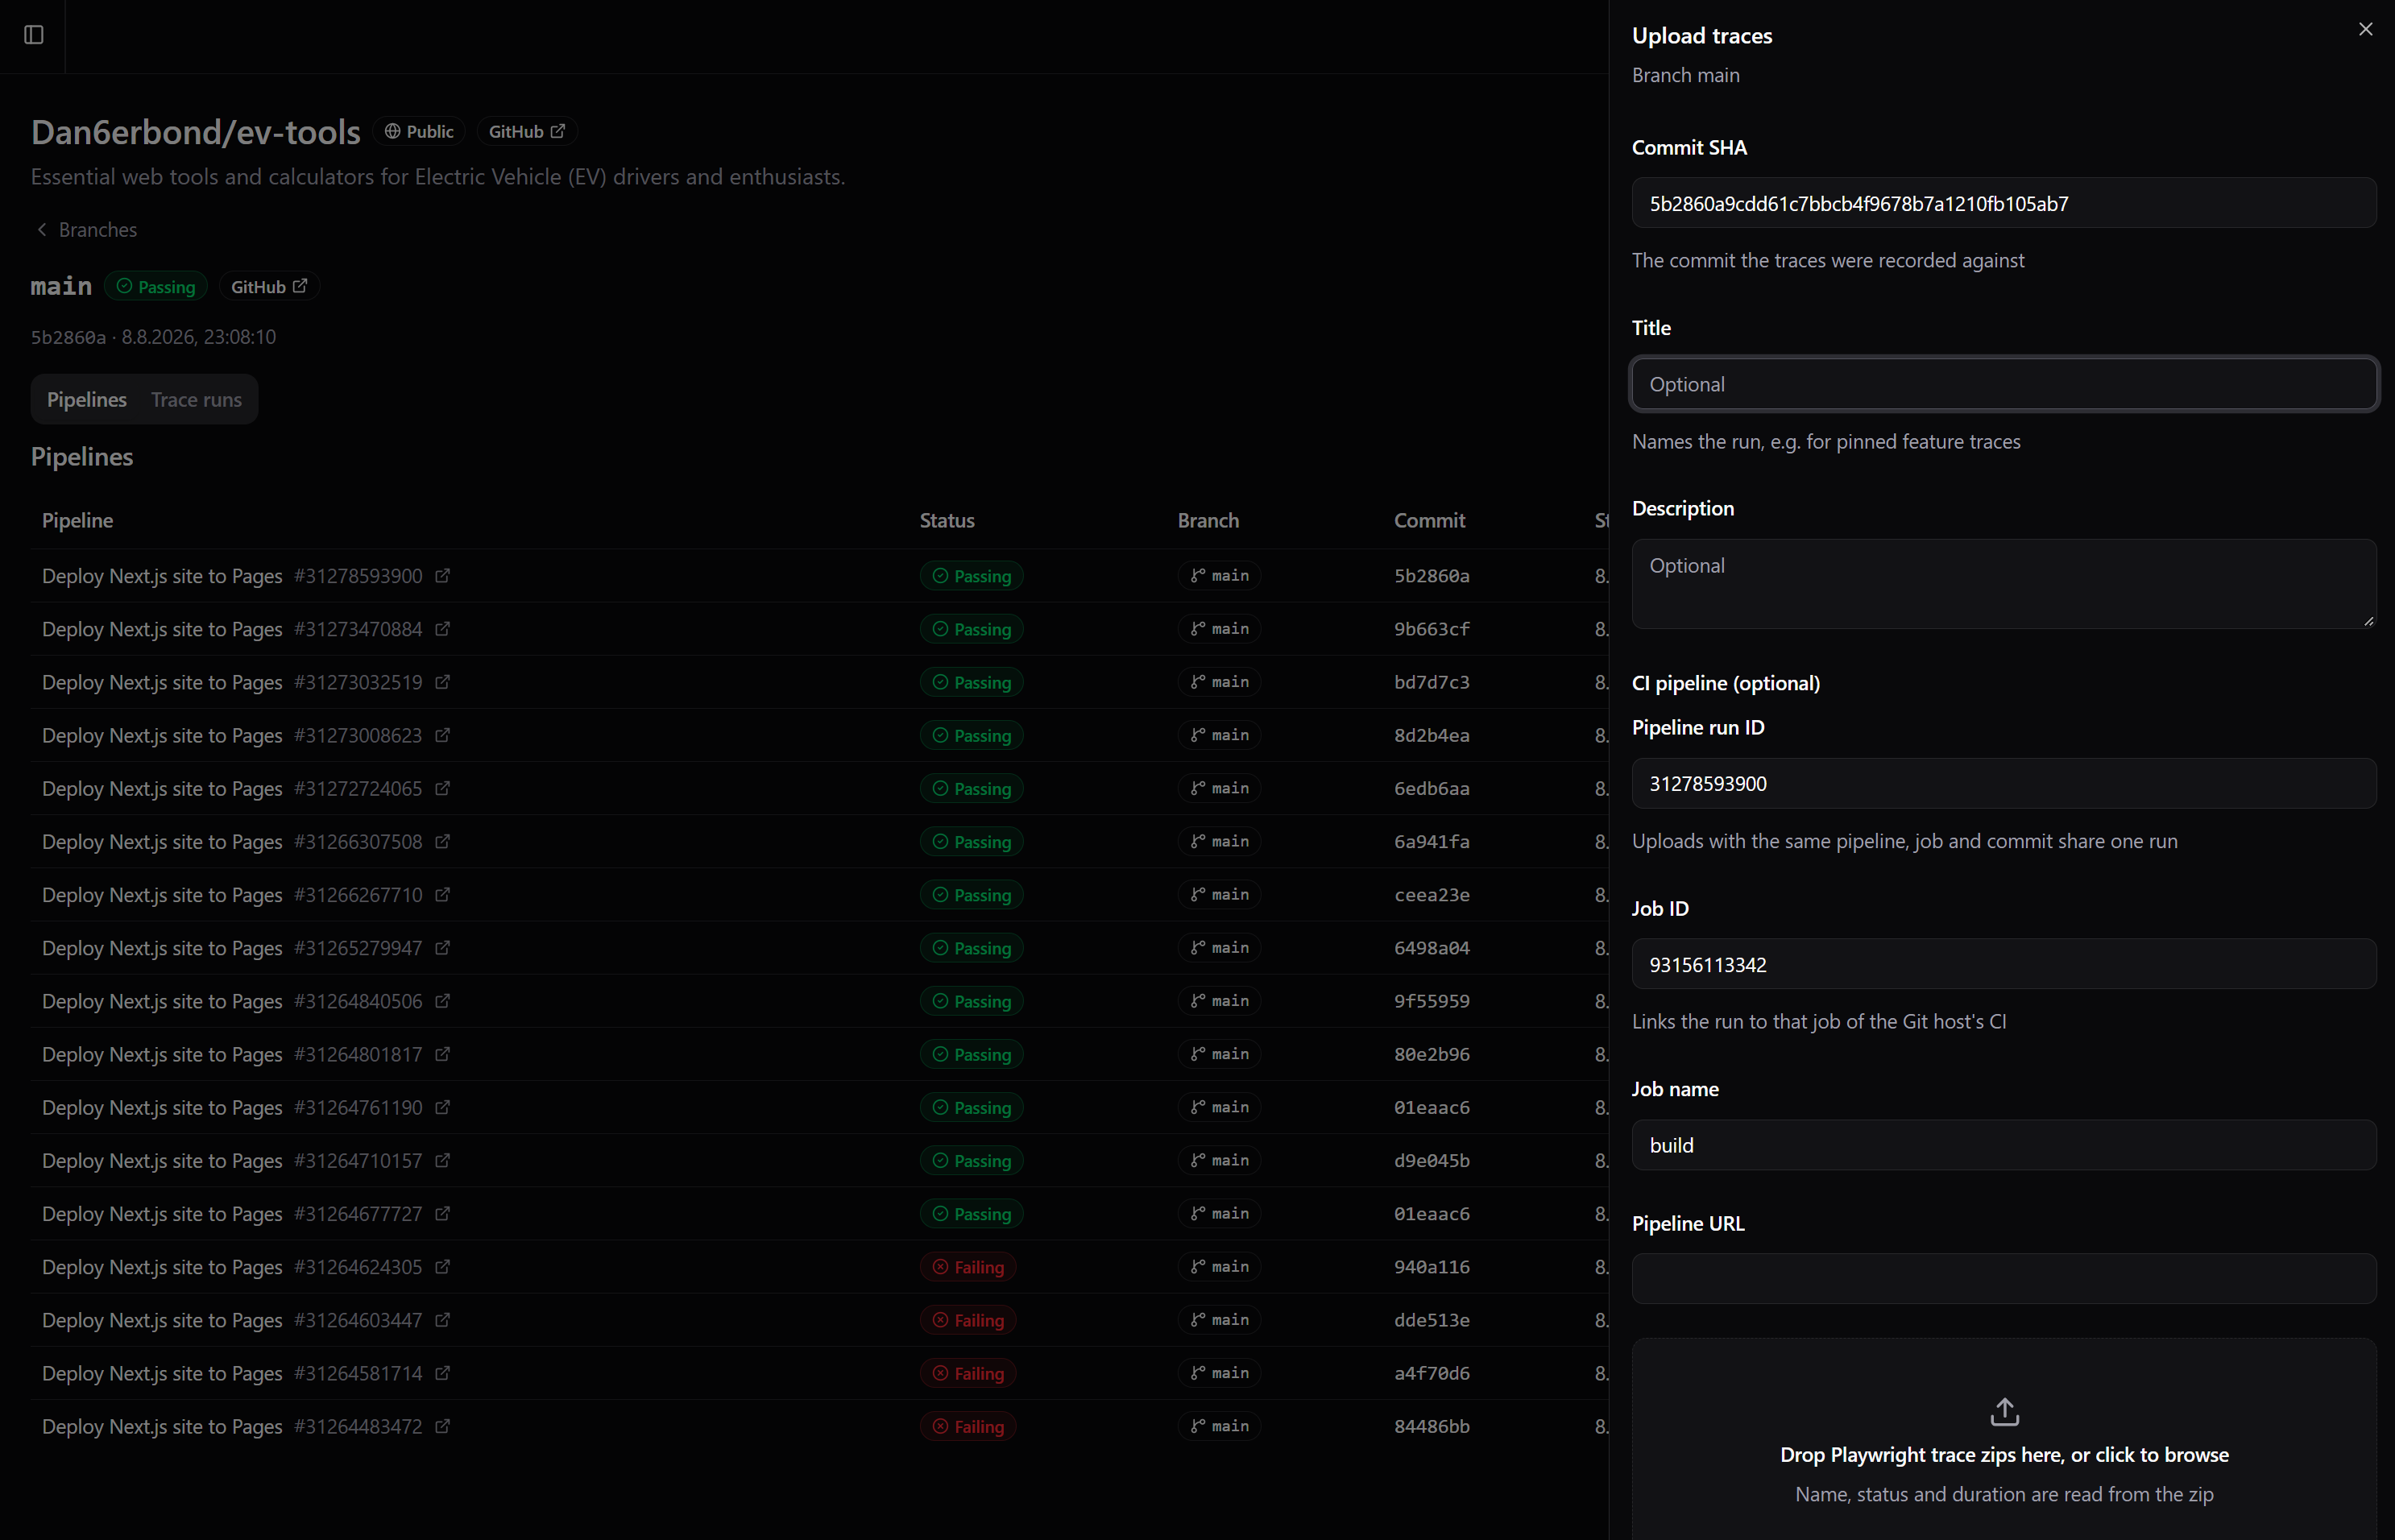Screen dimensions: 2395x1540
Task: Click the upload arrow icon in drop zone
Action: coord(2004,1412)
